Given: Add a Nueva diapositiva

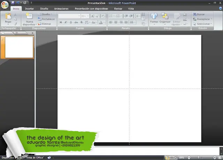Looking at the screenshot, I should [x=29, y=16].
